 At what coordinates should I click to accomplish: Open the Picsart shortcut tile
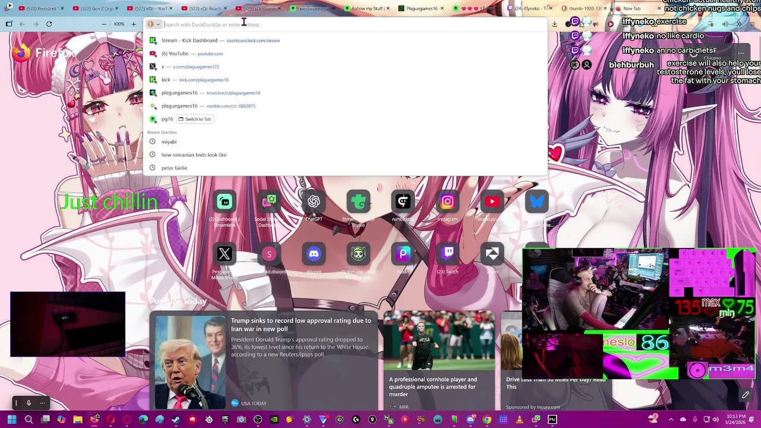pyautogui.click(x=403, y=254)
